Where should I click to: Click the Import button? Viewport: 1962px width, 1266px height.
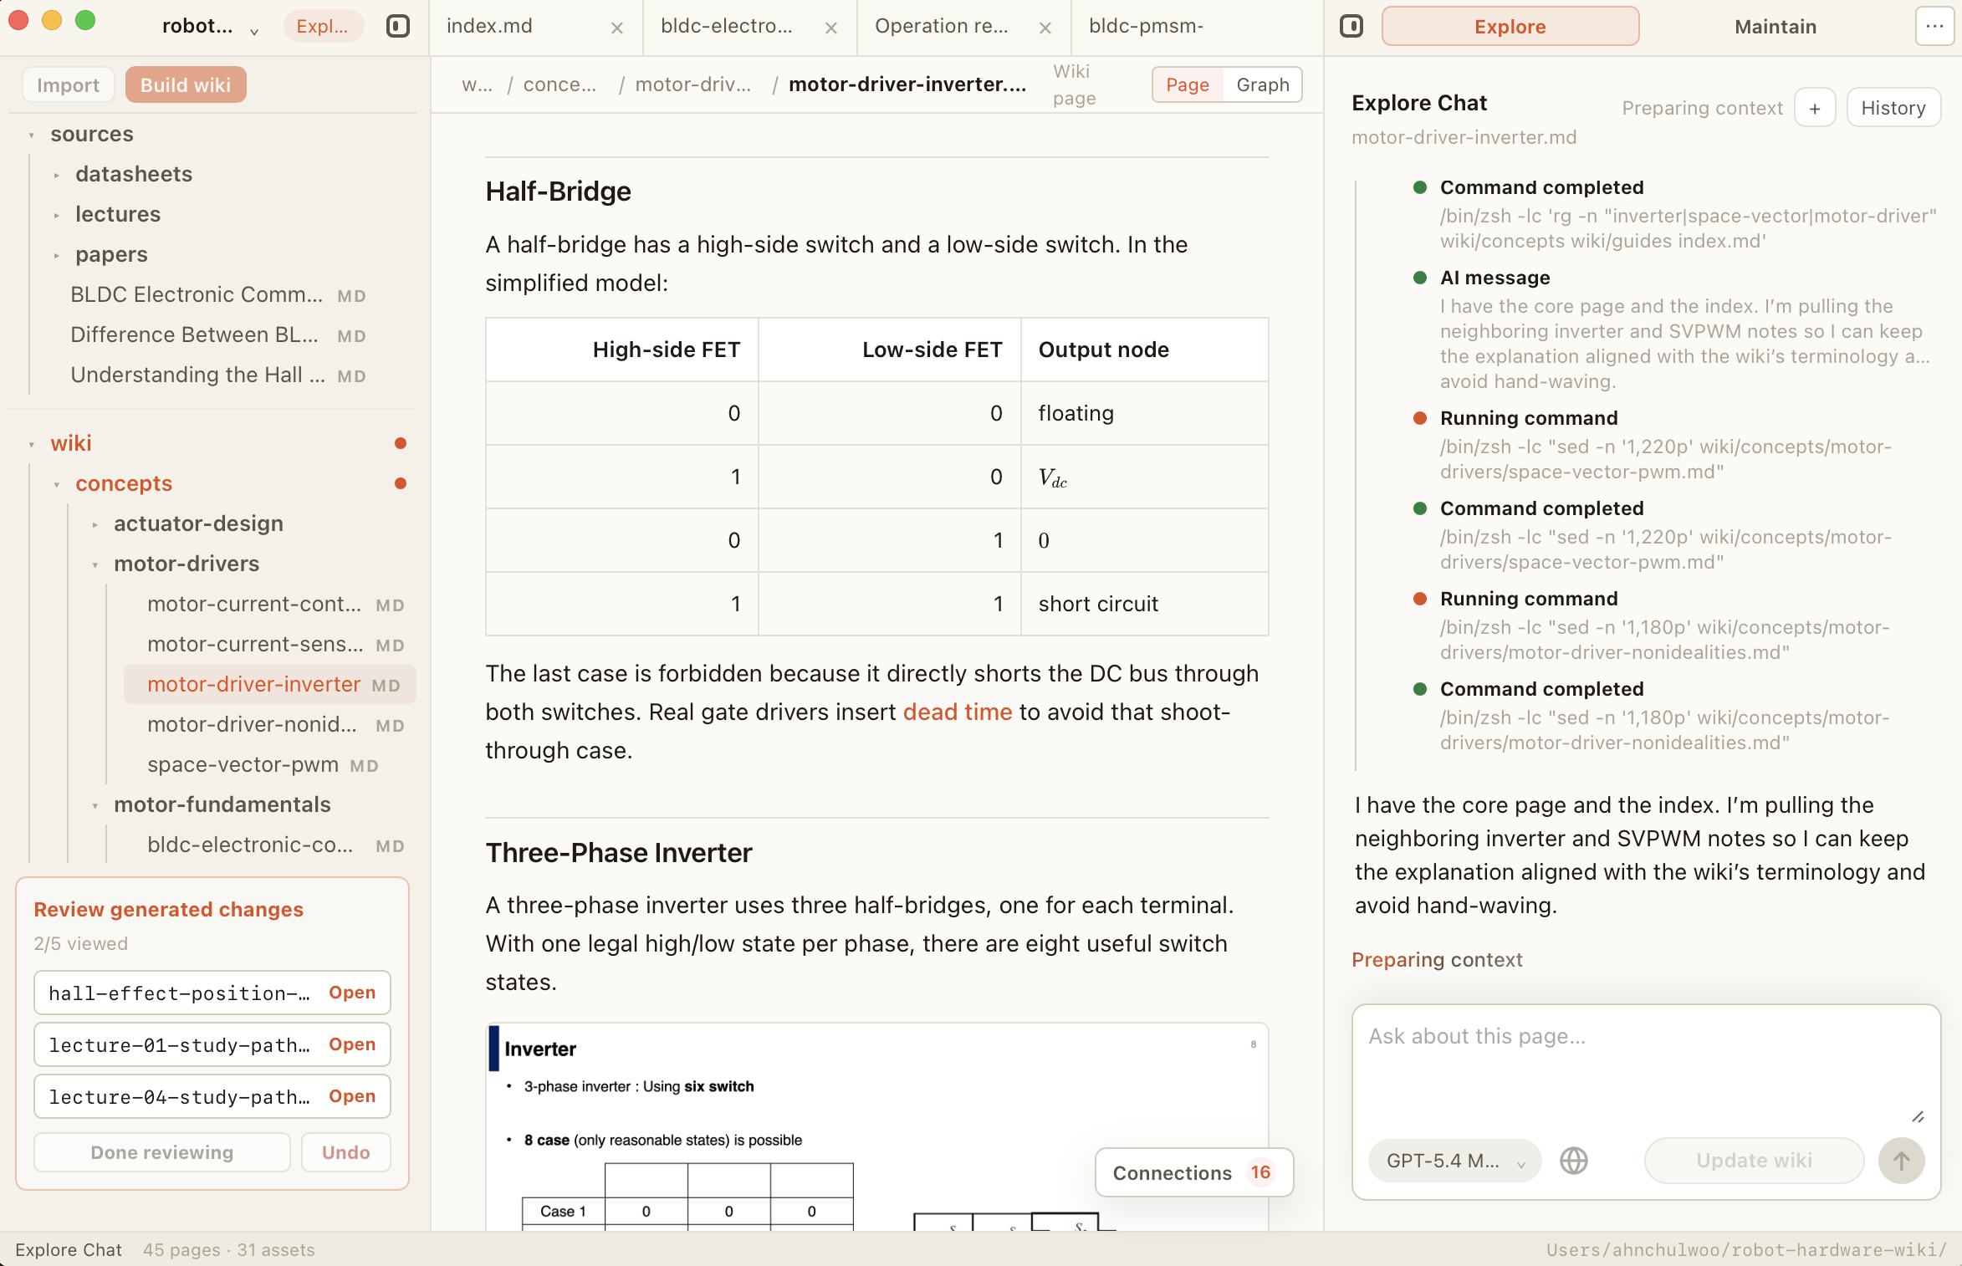(68, 84)
